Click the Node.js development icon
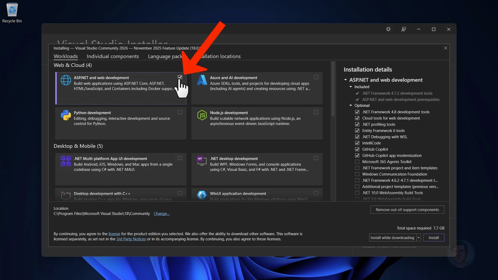The height and width of the screenshot is (280, 498). (x=202, y=115)
